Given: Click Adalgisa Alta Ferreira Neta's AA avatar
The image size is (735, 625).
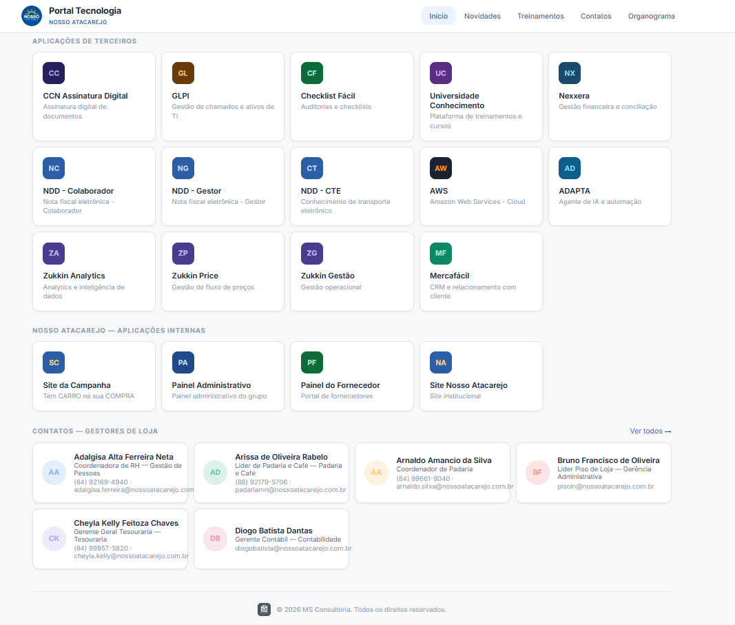Looking at the screenshot, I should (x=54, y=473).
